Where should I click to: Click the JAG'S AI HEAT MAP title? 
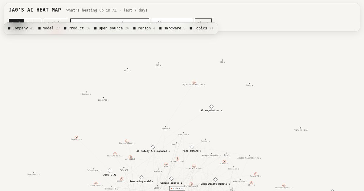[x=35, y=10]
